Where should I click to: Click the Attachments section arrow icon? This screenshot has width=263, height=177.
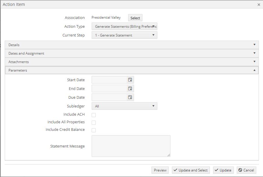[255, 62]
